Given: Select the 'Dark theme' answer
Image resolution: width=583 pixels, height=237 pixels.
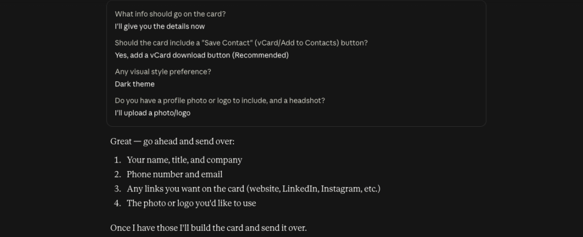Looking at the screenshot, I should pos(134,84).
